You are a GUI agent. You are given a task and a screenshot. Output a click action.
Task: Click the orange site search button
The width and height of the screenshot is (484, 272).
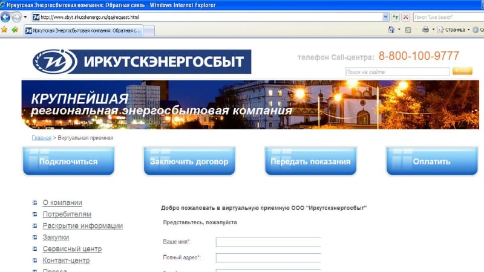(462, 71)
